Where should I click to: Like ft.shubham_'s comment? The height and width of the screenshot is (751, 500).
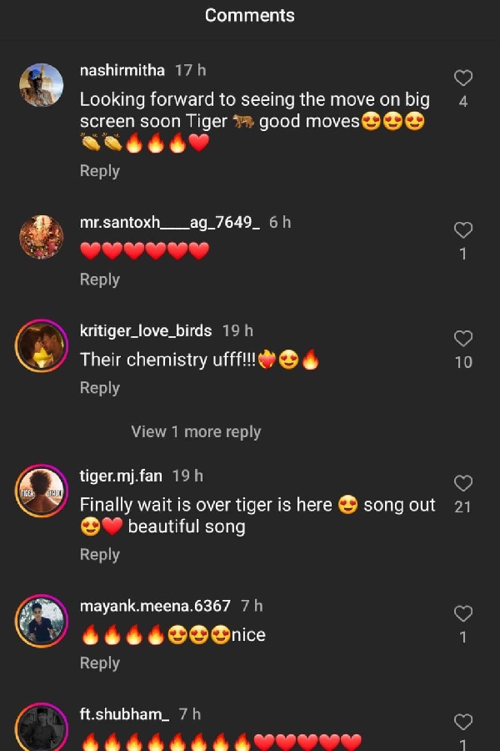pyautogui.click(x=463, y=722)
